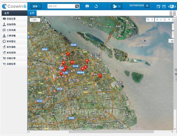Screen dimensions: 177x136
Task: Click the search code input field
Action: tap(61, 6)
